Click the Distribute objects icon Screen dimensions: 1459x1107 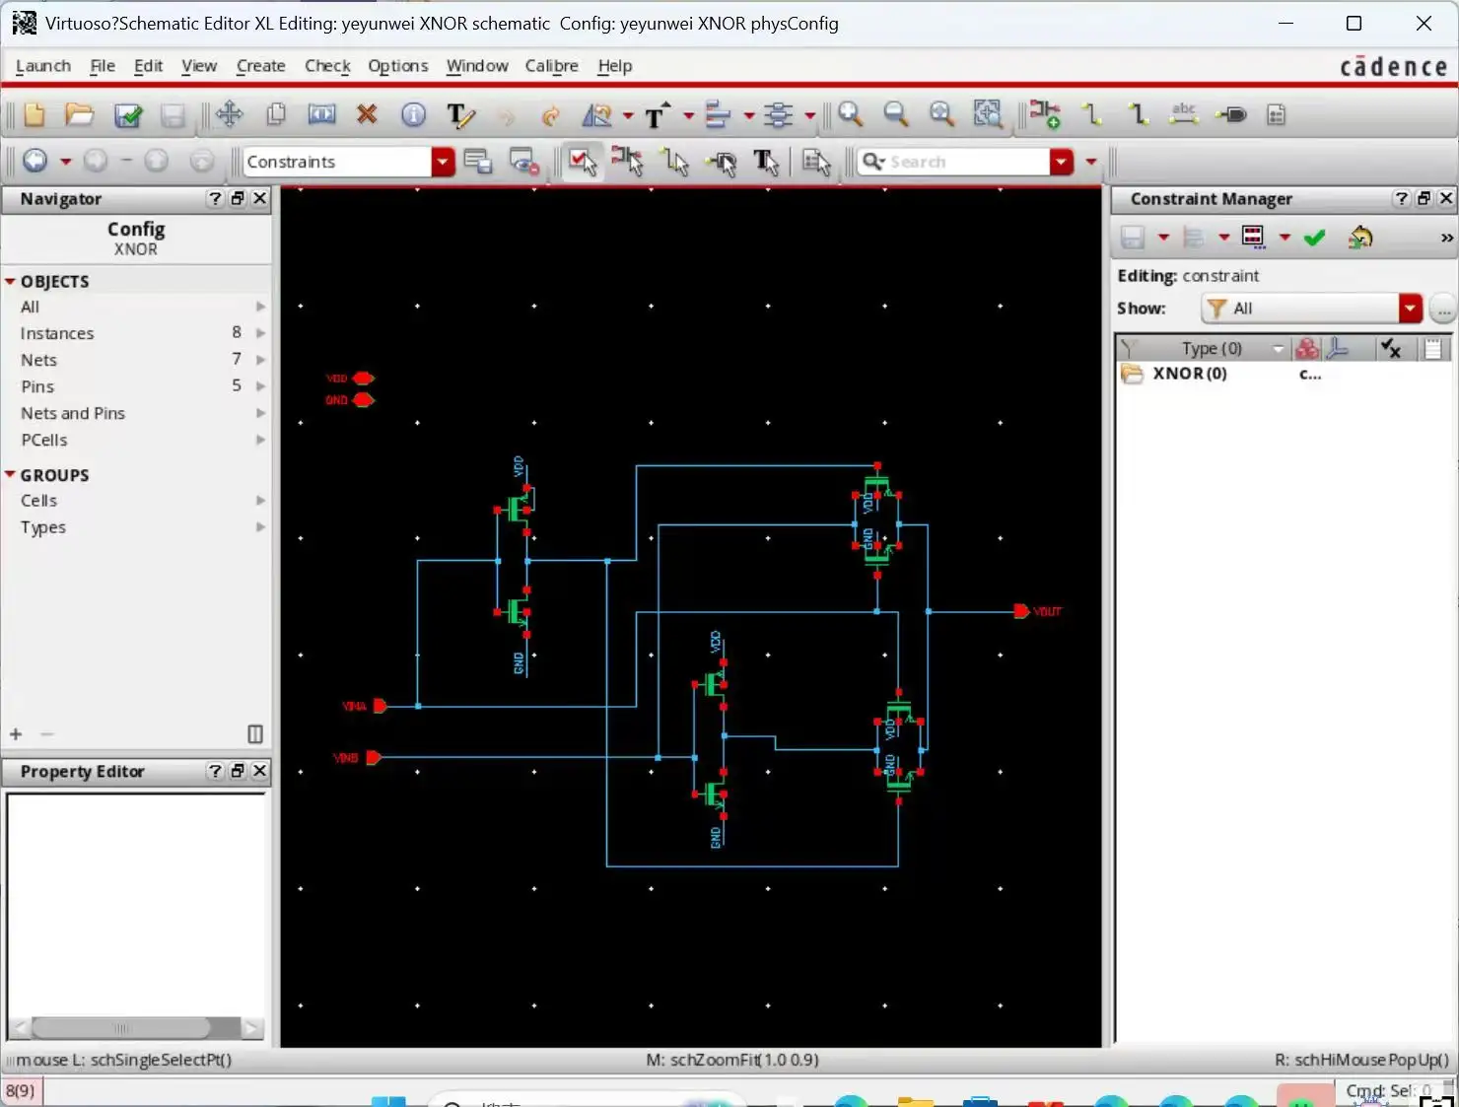point(779,115)
